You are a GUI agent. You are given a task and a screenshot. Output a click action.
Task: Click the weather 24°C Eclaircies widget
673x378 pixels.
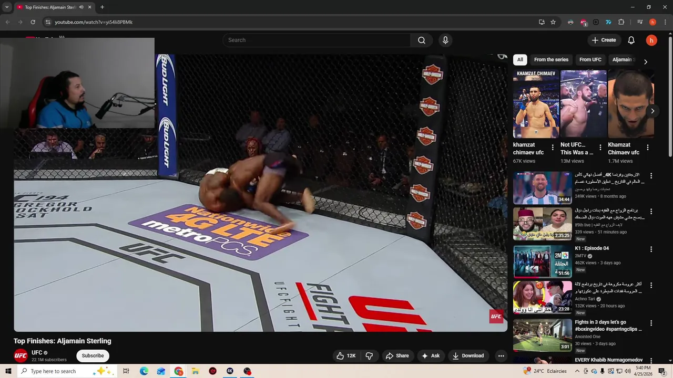pos(545,371)
